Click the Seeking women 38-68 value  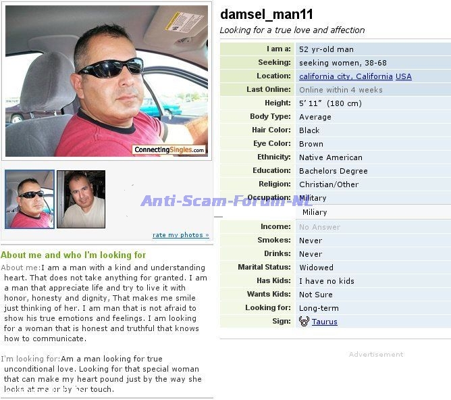coord(342,63)
